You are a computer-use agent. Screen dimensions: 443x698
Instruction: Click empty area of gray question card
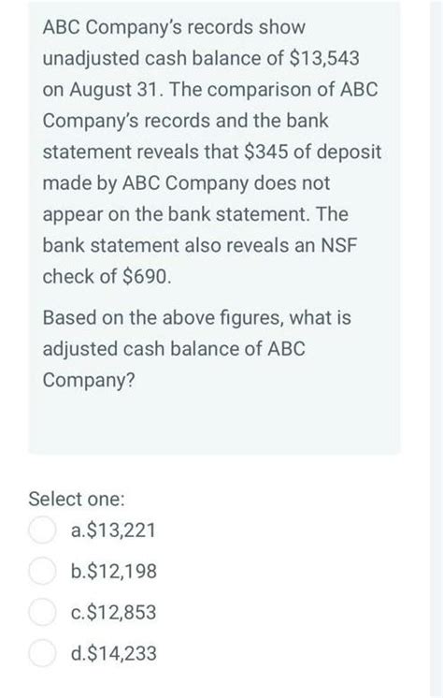[213, 423]
